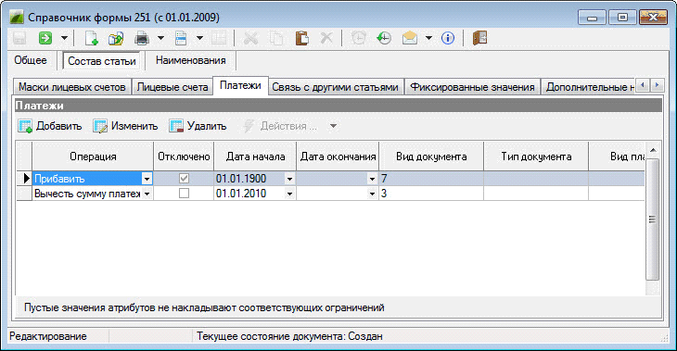Switch to Лицевые счета tab
This screenshot has height=351, width=677.
point(172,87)
